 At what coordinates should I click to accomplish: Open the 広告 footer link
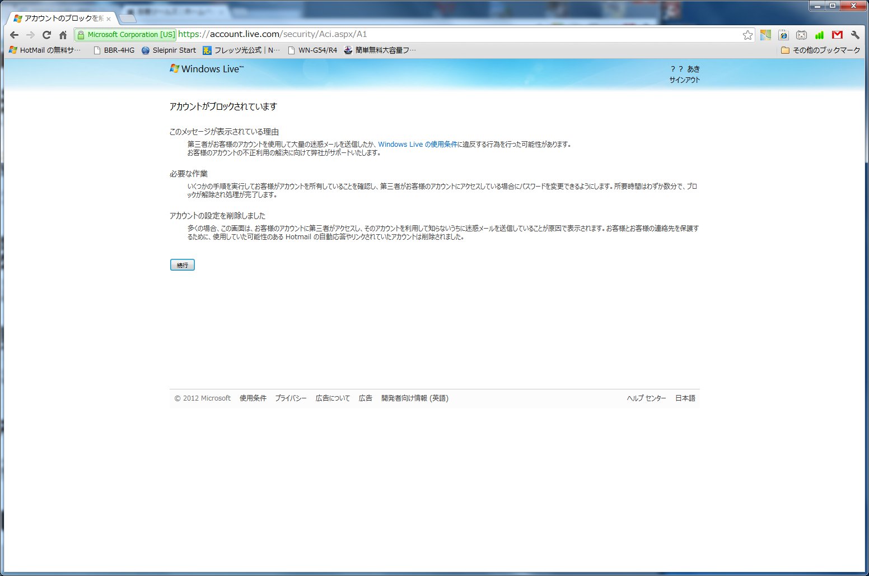366,398
